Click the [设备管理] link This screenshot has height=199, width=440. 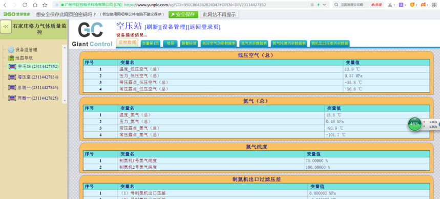[x=174, y=27]
